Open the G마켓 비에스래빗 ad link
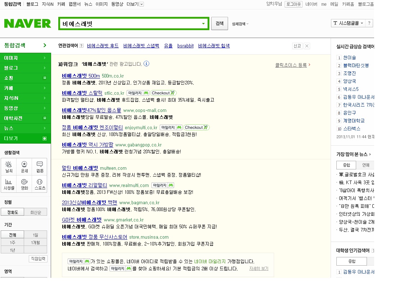The image size is (404, 285). click(82, 220)
